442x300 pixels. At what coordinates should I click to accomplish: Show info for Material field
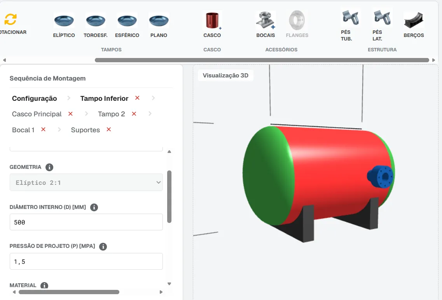[44, 285]
